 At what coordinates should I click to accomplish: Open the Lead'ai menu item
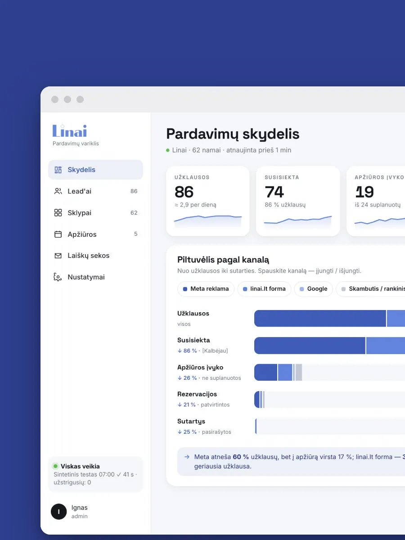[95, 191]
